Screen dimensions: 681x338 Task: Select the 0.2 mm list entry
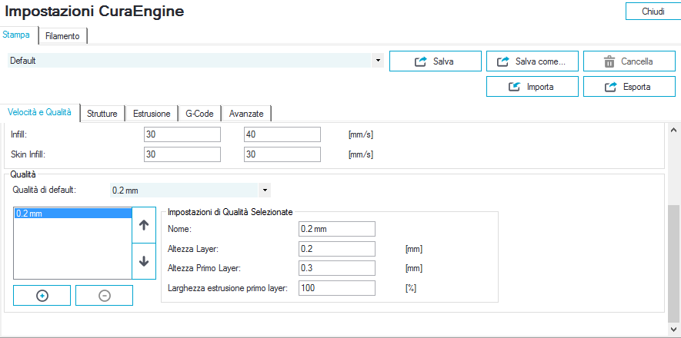point(73,214)
